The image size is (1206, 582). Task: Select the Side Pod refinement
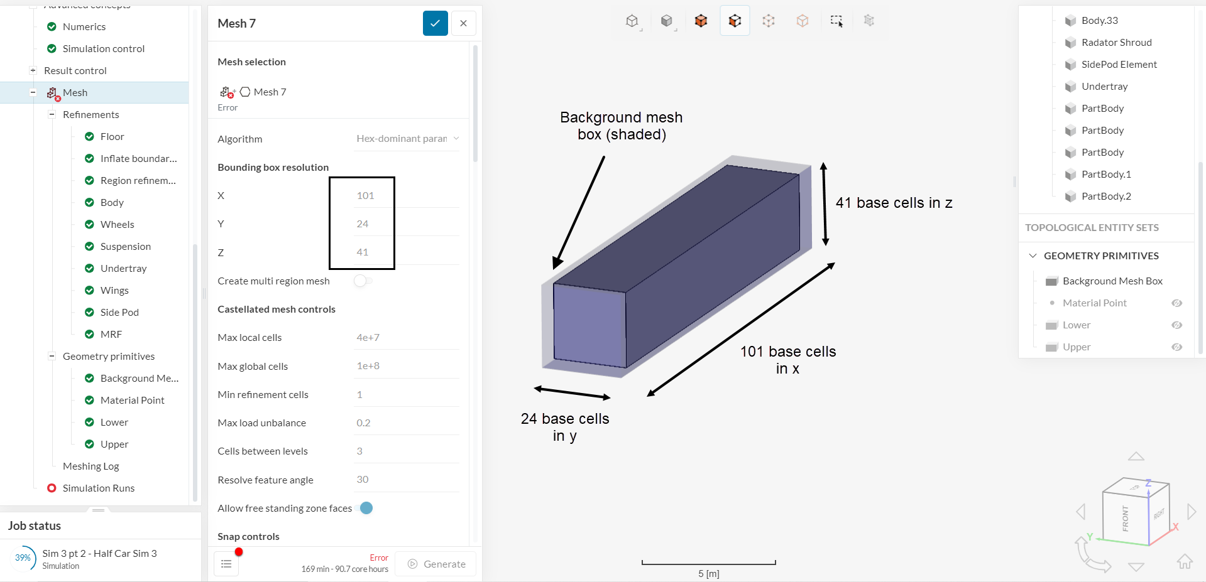point(119,312)
